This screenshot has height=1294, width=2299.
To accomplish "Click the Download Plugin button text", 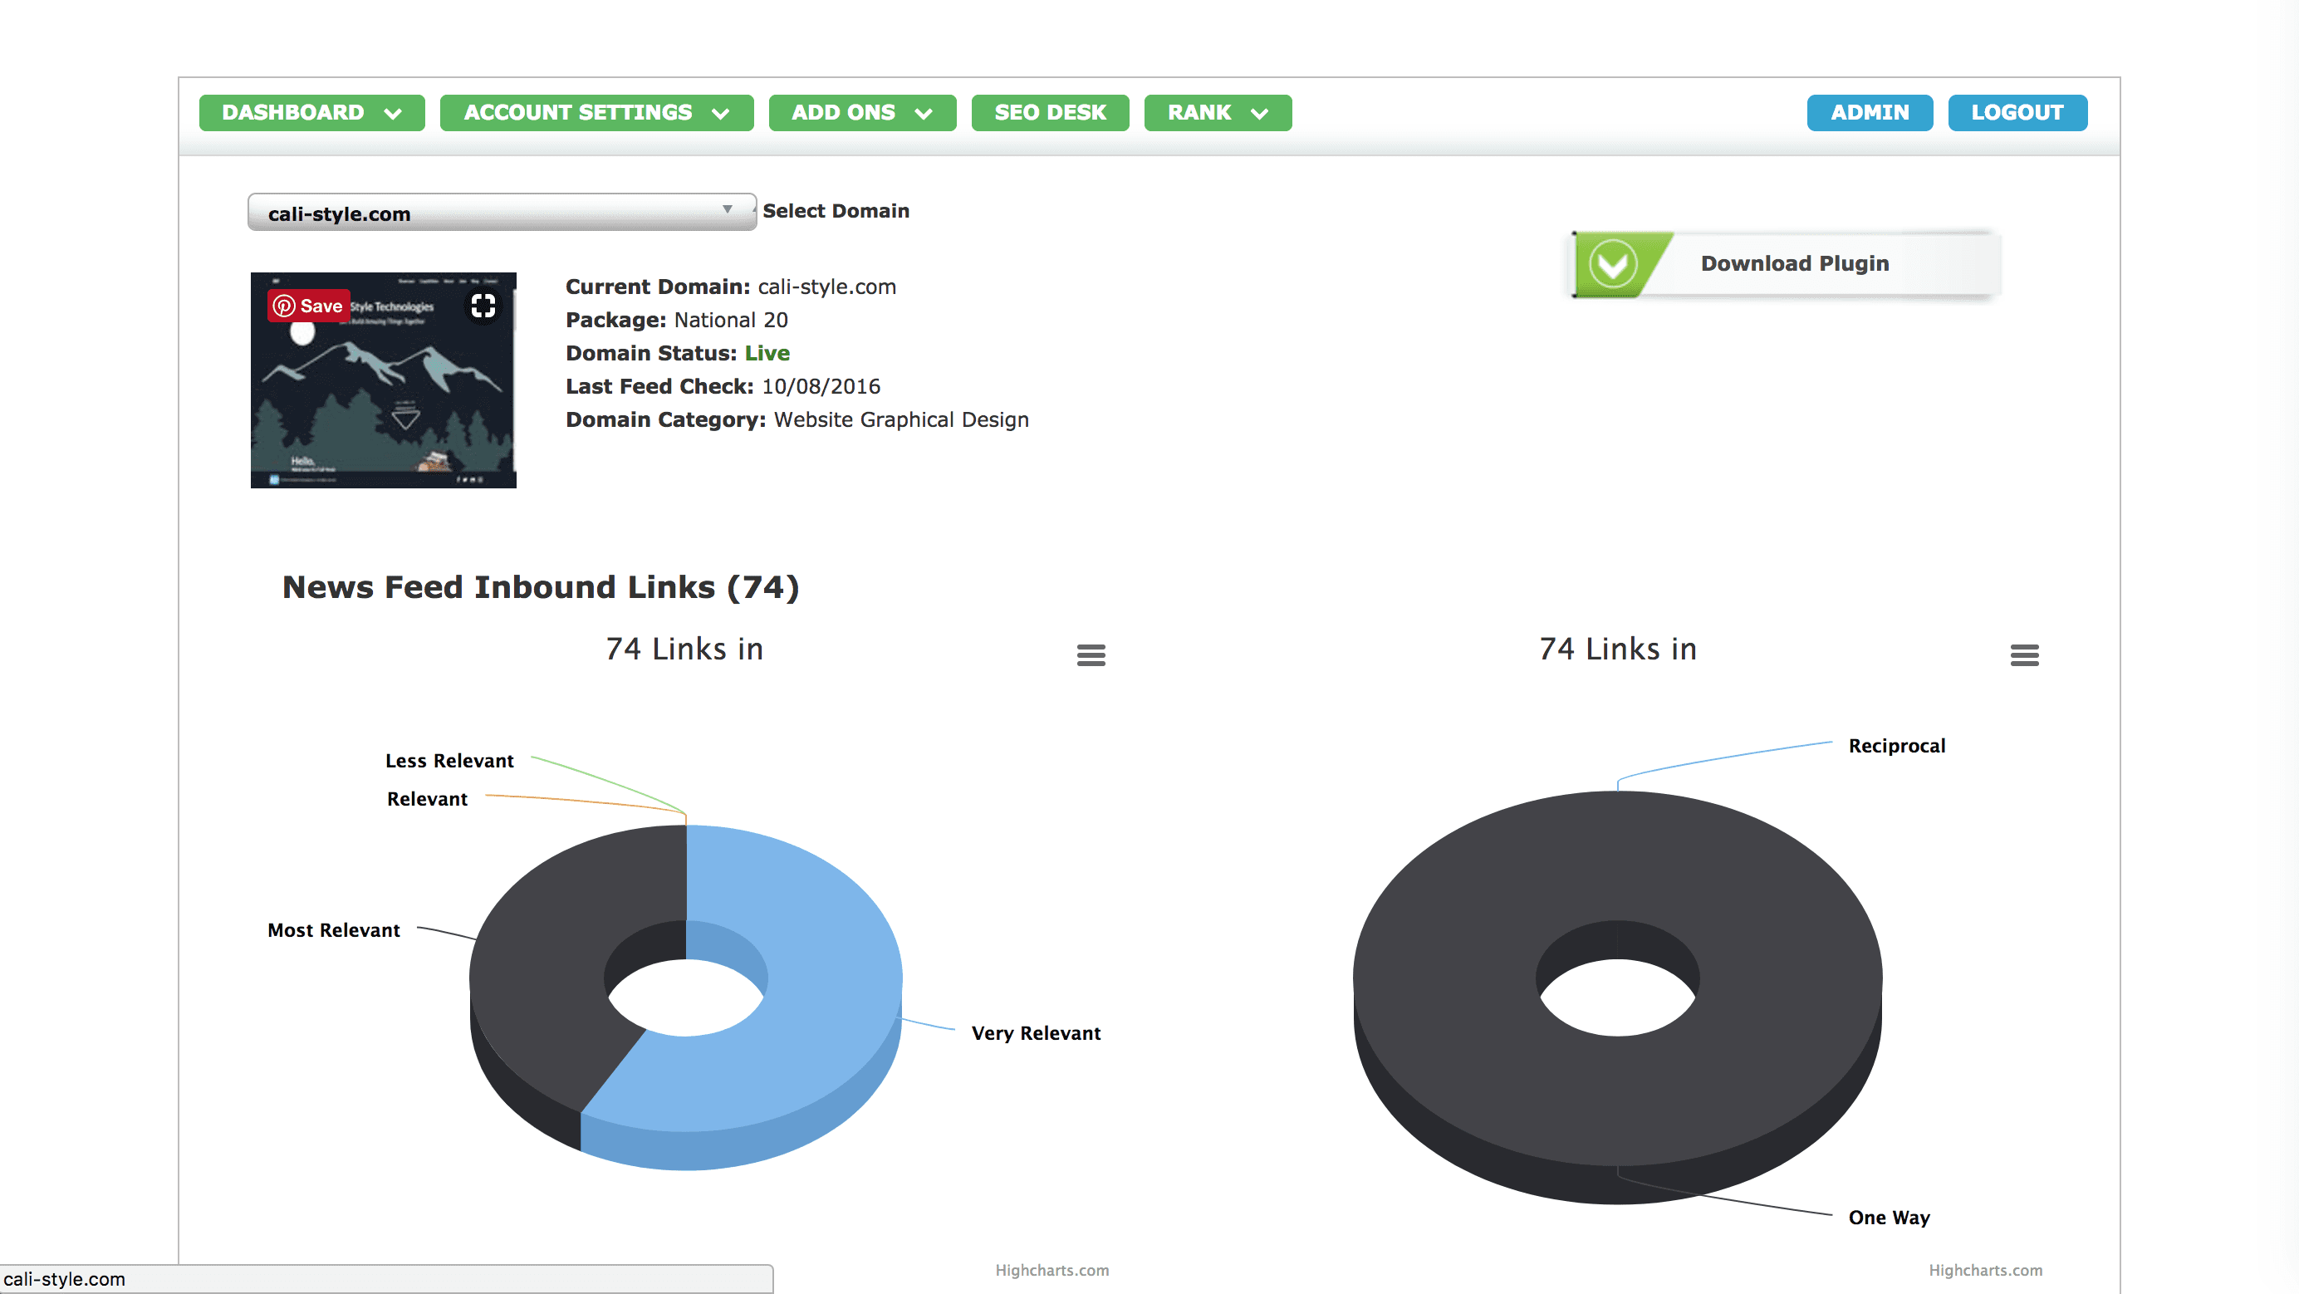I will coord(1794,263).
